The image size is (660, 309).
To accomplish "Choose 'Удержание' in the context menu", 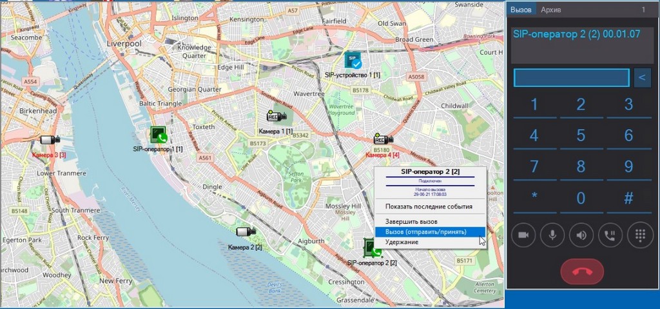I will [402, 242].
